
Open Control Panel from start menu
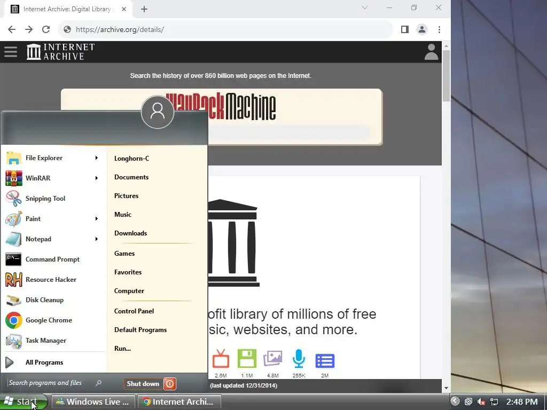click(x=134, y=311)
